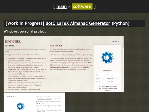Click the large blue gear Engineer icon

pyautogui.click(x=108, y=57)
